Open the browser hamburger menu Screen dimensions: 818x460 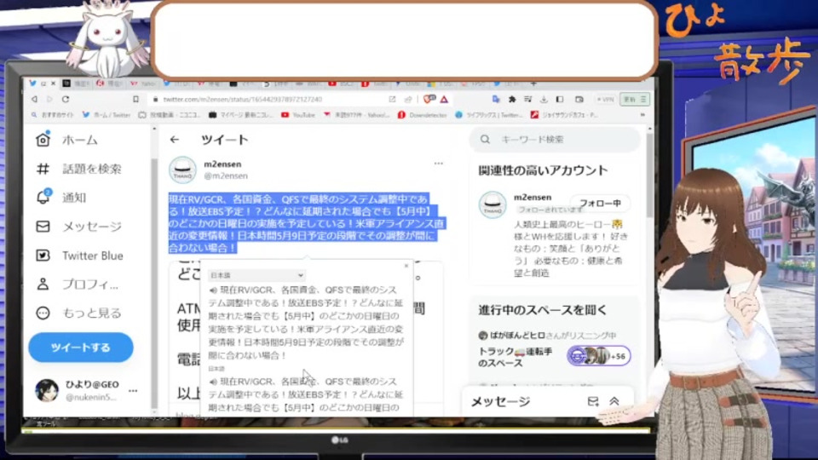click(643, 99)
